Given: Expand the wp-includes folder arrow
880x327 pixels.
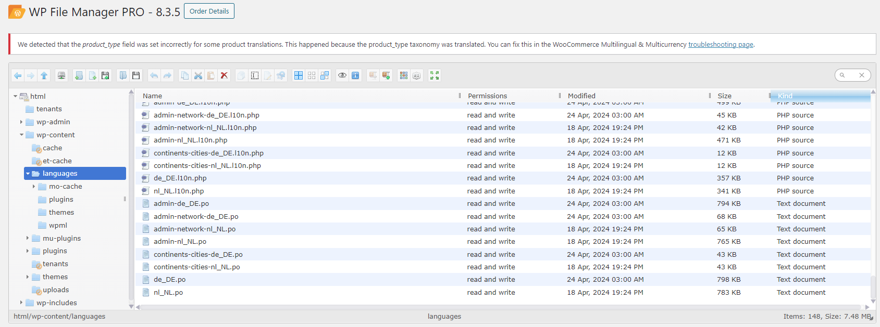Looking at the screenshot, I should 21,303.
